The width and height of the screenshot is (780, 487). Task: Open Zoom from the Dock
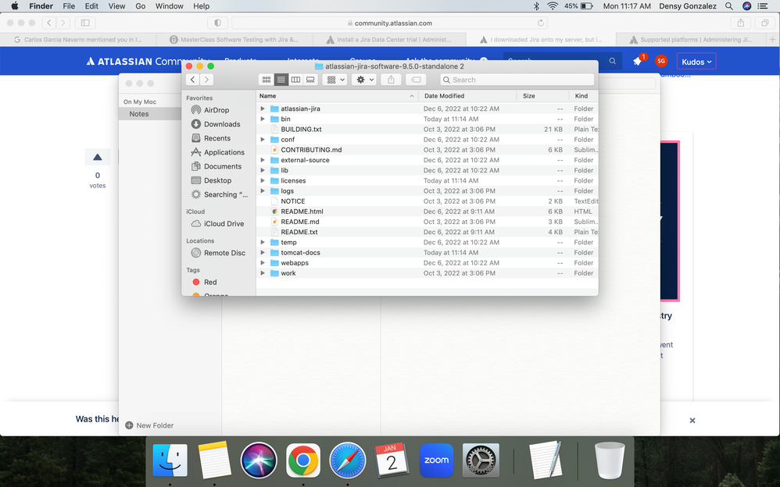click(436, 460)
